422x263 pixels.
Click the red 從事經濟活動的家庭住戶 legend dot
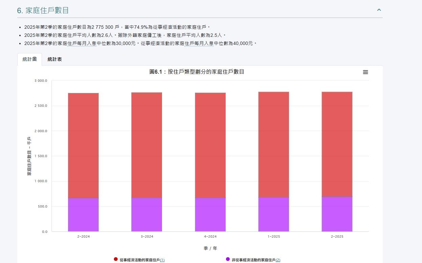click(x=115, y=259)
